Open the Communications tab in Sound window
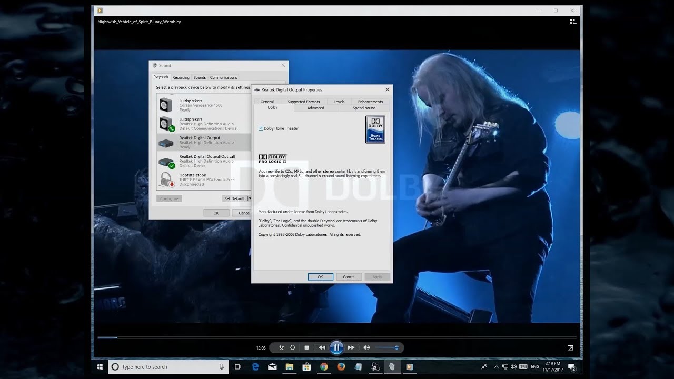Screen dimensions: 674x379 (x=224, y=77)
